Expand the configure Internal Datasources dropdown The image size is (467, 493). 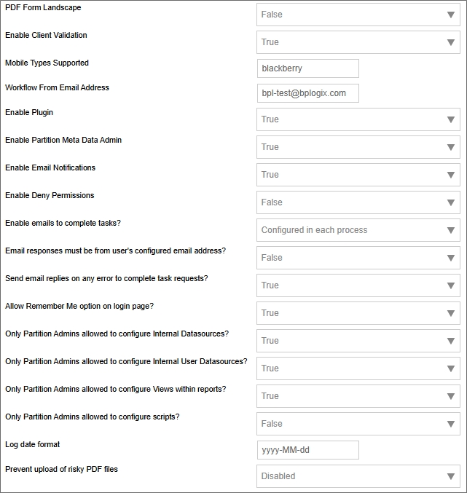[358, 341]
